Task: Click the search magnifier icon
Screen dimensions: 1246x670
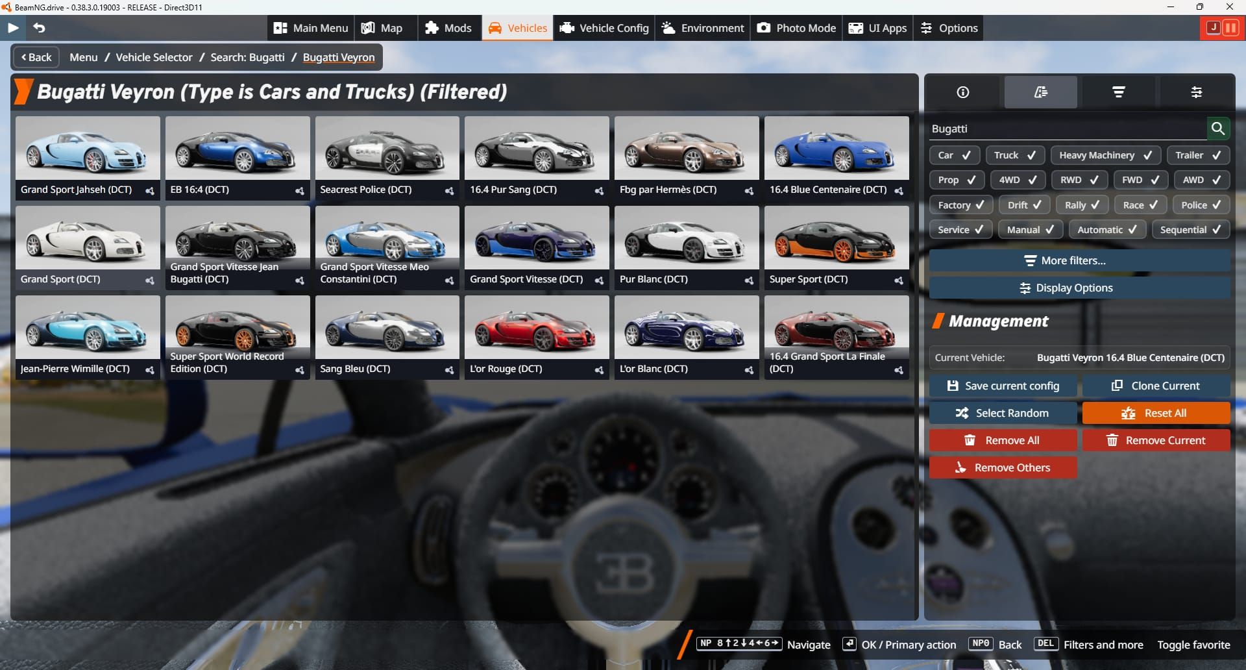Action: click(x=1218, y=128)
